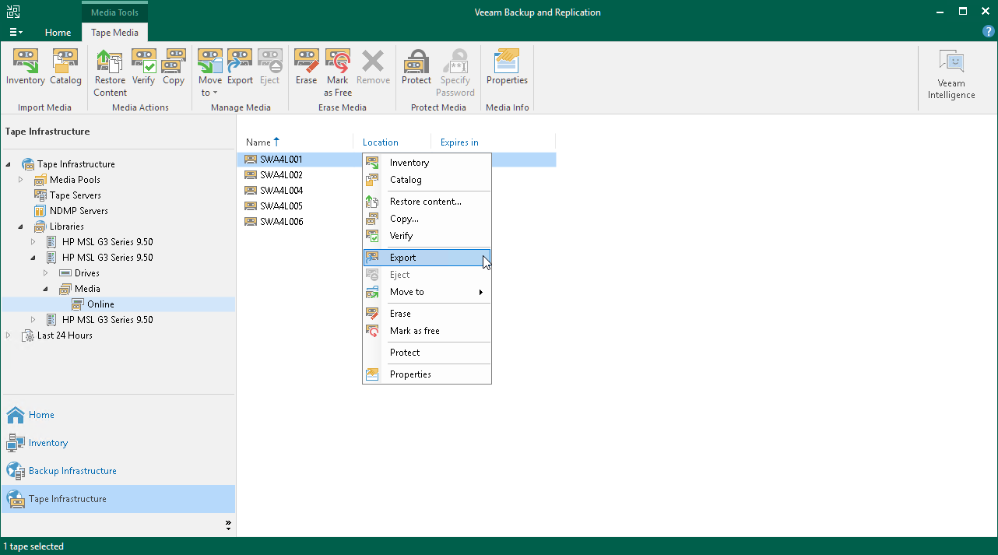Screen dimensions: 998x555
Task: Open Properties from the context menu
Action: [x=427, y=374]
